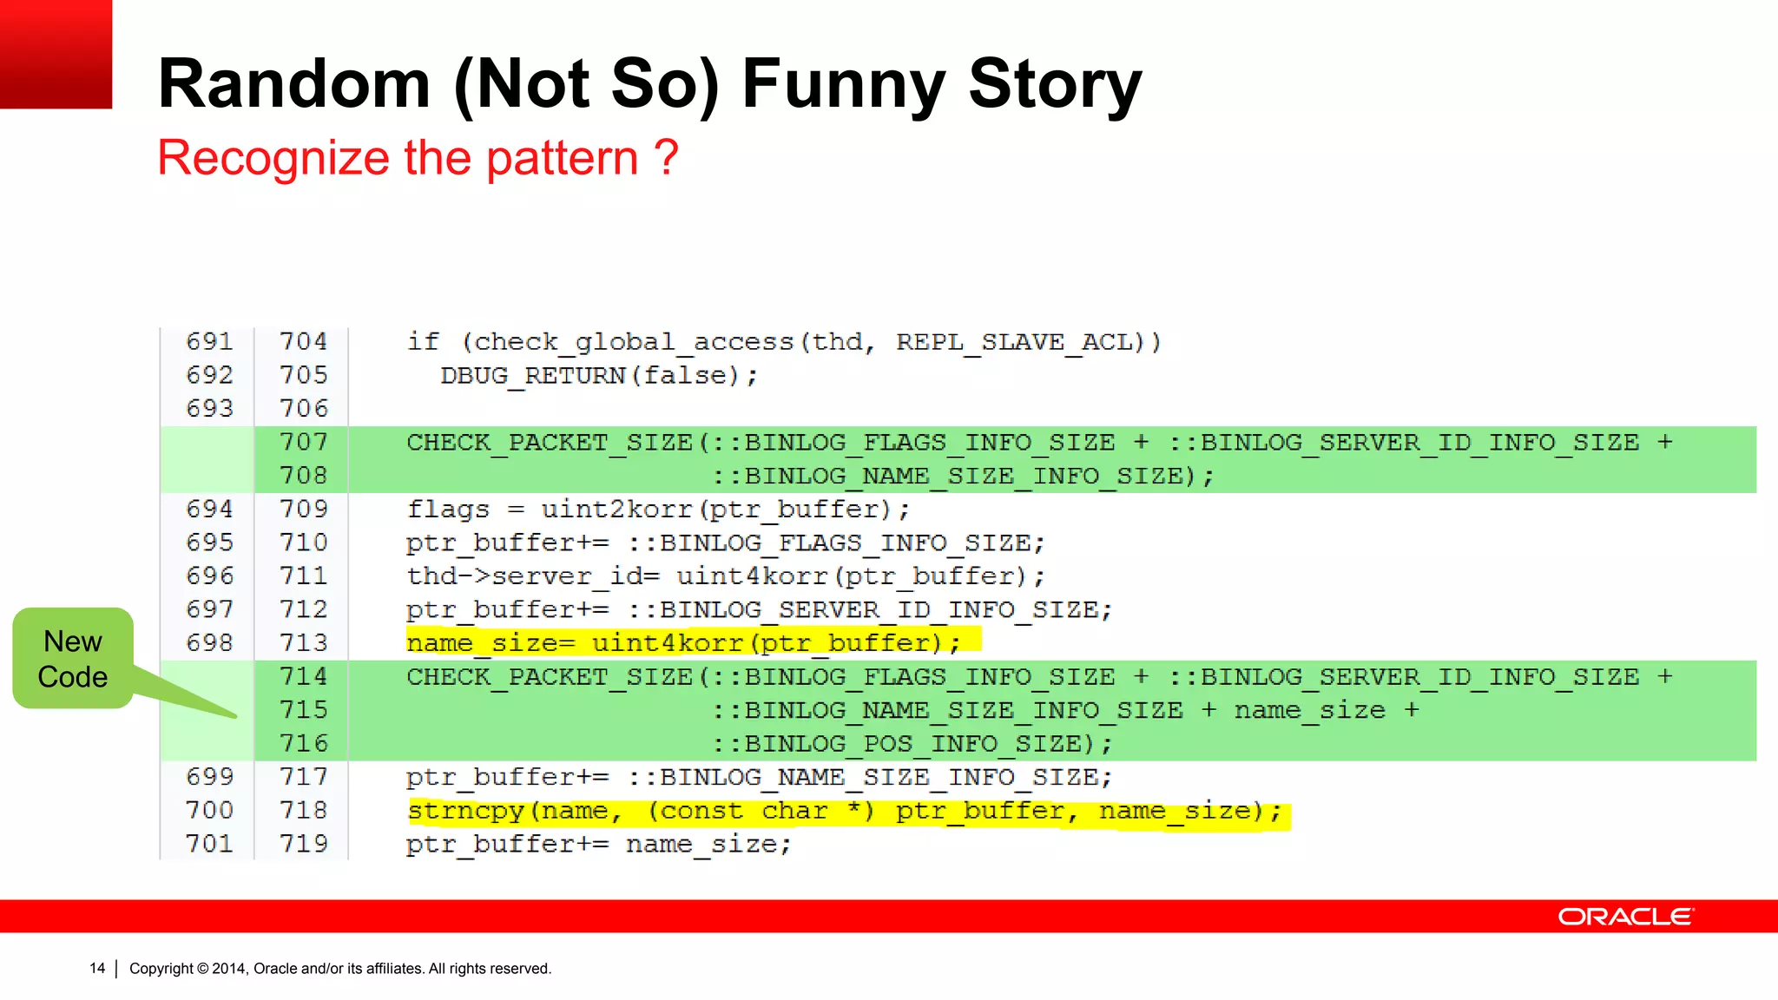Click the code line 'if (check_global_access(thd, REPL_SLAVE_ACL))'

coord(784,342)
